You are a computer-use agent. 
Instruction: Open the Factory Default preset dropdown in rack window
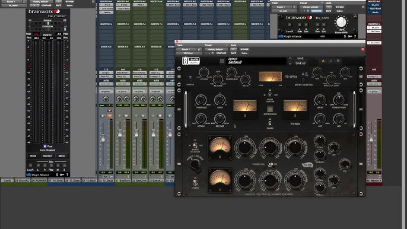(216, 49)
